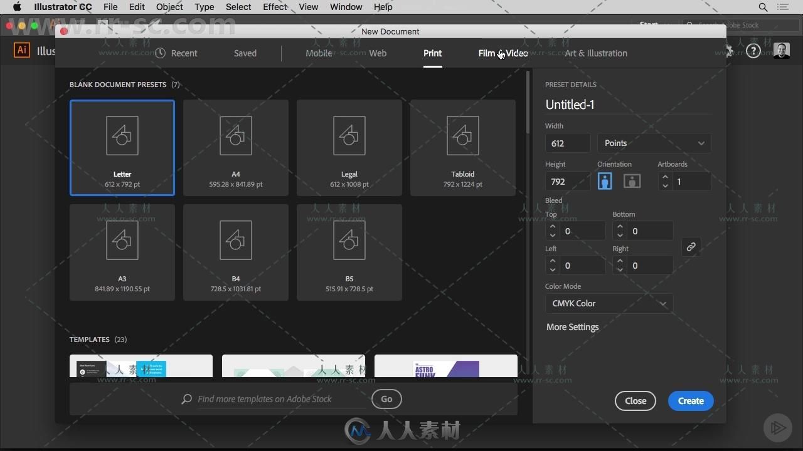Click the help question mark icon

click(753, 51)
